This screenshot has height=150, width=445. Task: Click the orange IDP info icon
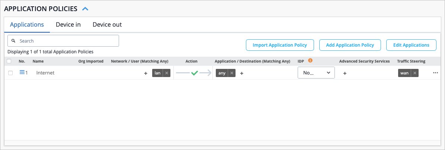point(310,60)
